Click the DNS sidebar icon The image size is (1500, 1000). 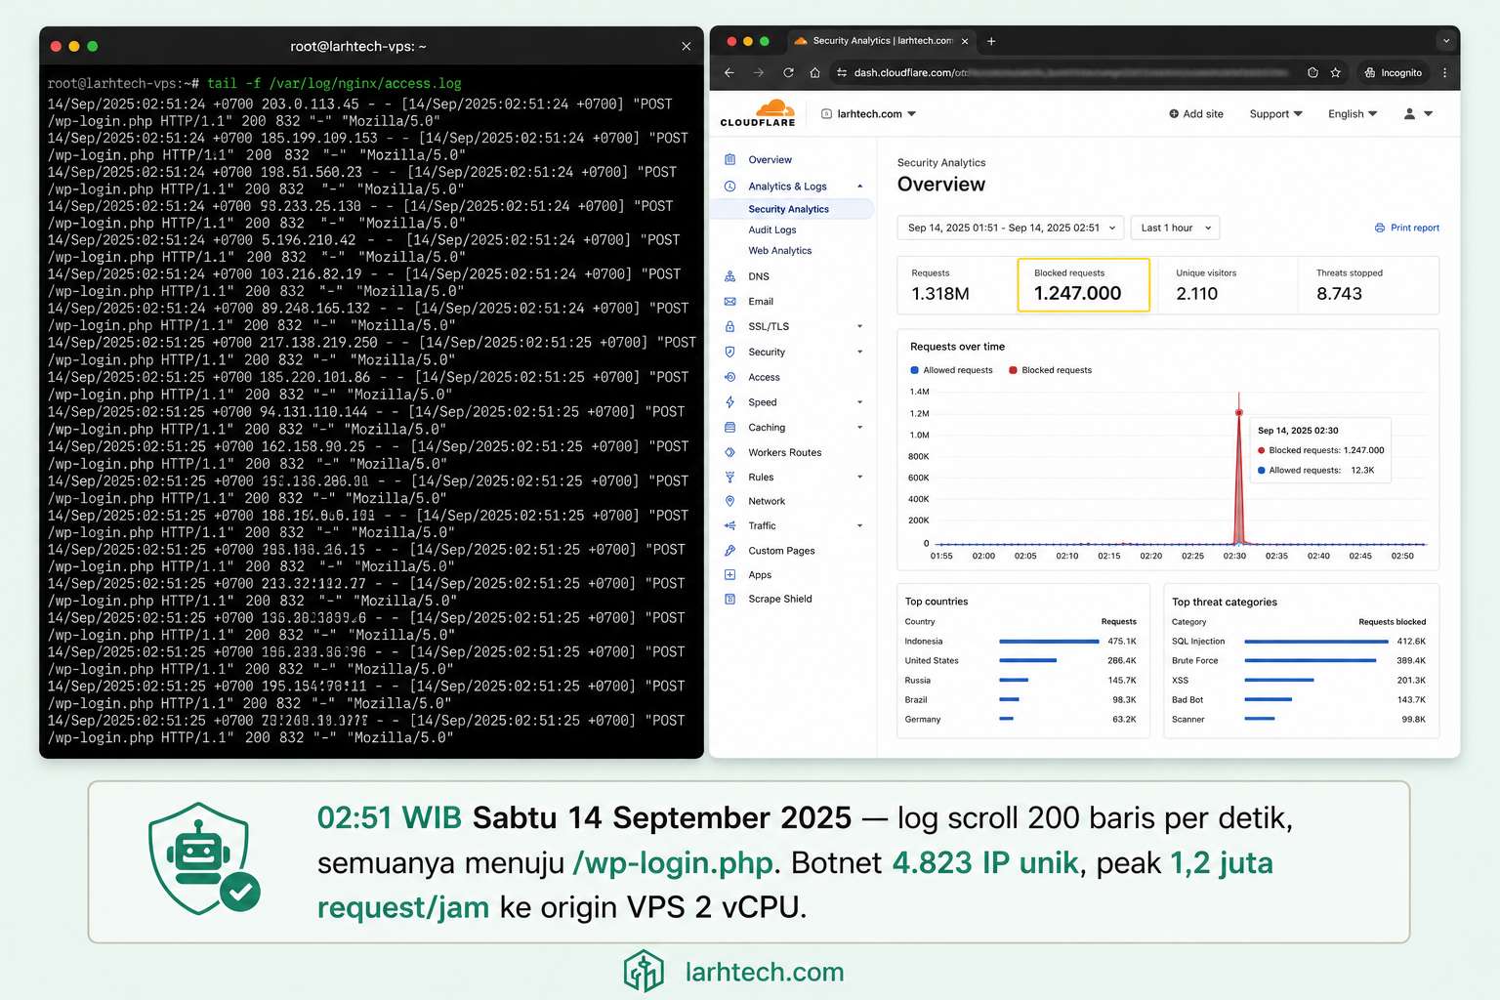(729, 276)
